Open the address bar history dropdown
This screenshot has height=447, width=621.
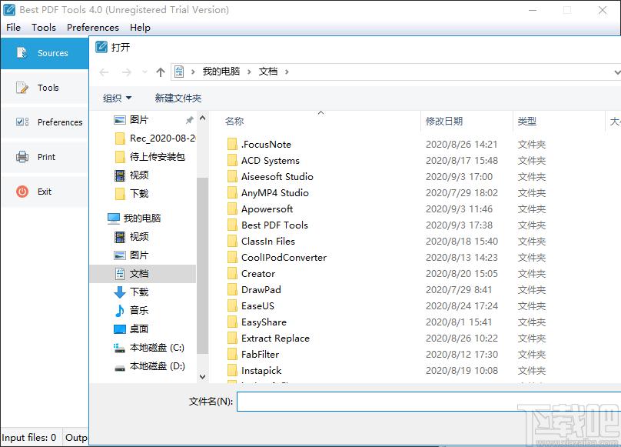coord(617,72)
